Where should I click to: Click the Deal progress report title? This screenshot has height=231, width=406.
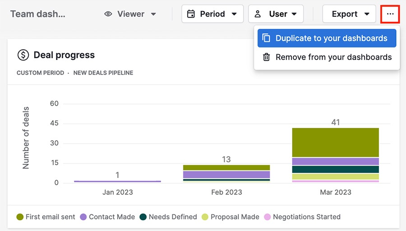point(64,55)
